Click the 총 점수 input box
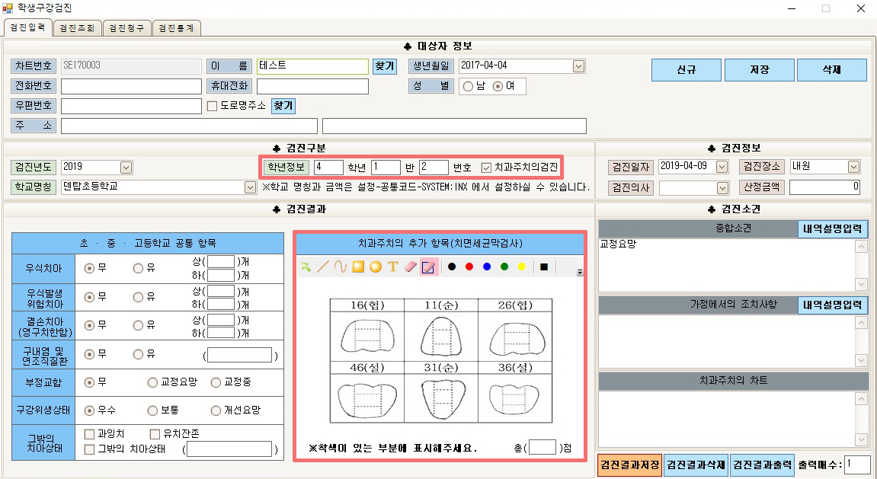The height and width of the screenshot is (479, 877). 543,447
